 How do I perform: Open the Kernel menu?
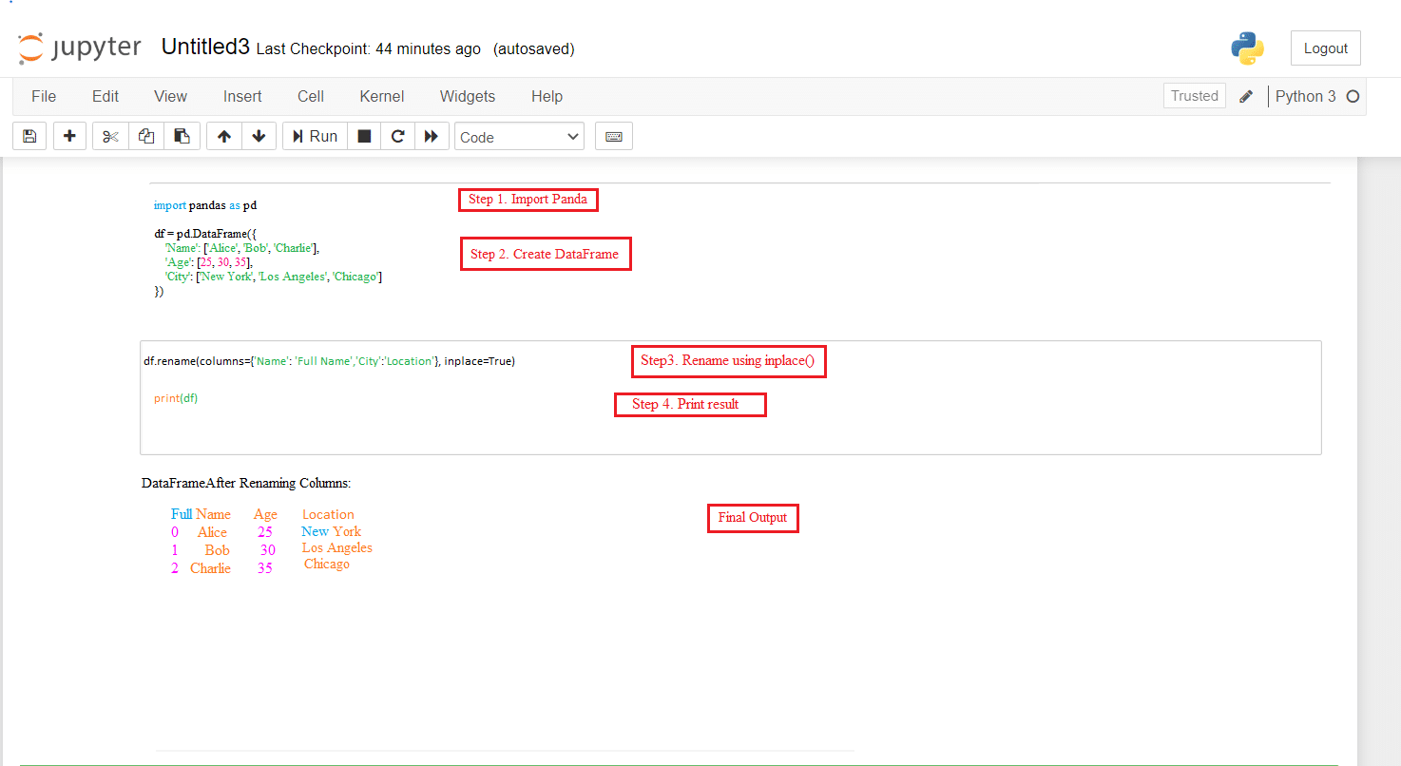tap(381, 96)
